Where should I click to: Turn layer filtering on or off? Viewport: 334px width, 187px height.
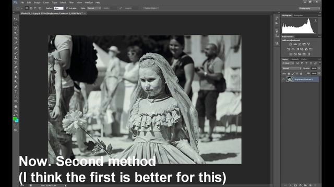(x=320, y=63)
